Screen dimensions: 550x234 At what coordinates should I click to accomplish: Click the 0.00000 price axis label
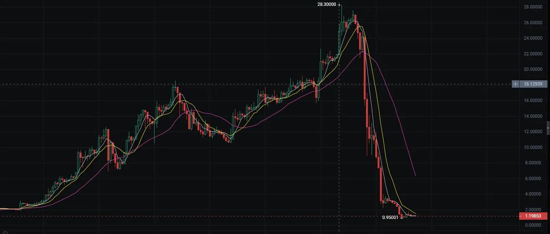(534, 225)
